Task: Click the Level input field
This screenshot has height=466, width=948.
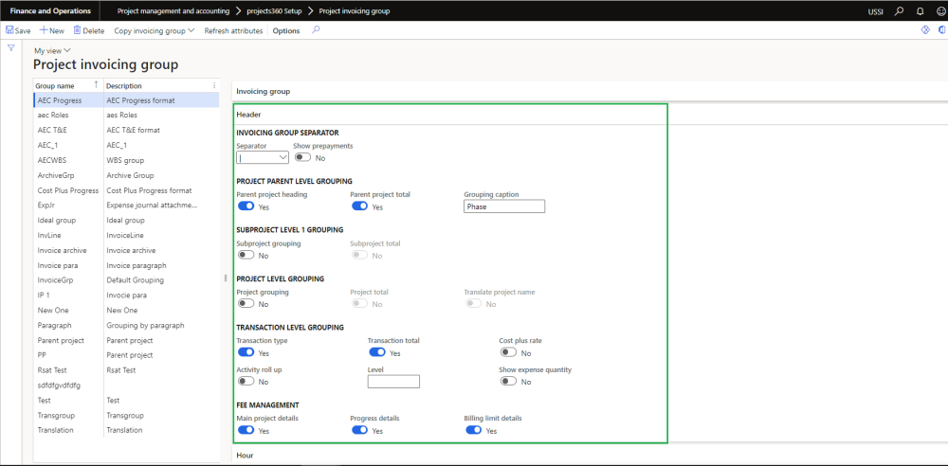Action: click(x=393, y=382)
